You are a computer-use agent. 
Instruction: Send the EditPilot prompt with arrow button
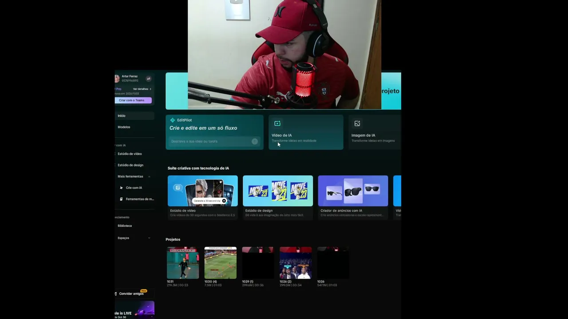[x=255, y=141]
